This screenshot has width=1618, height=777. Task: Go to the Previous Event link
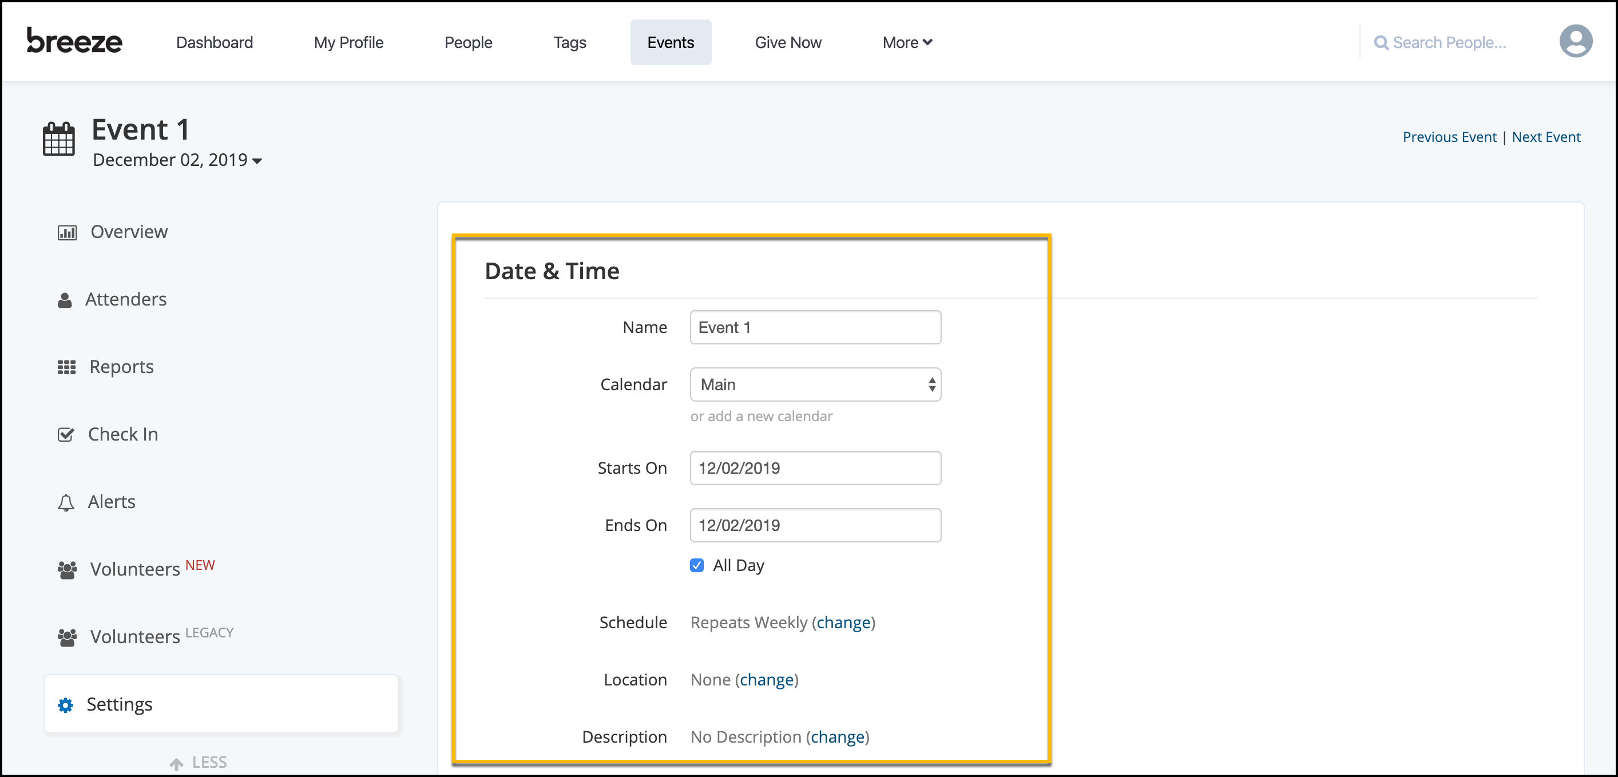point(1449,137)
